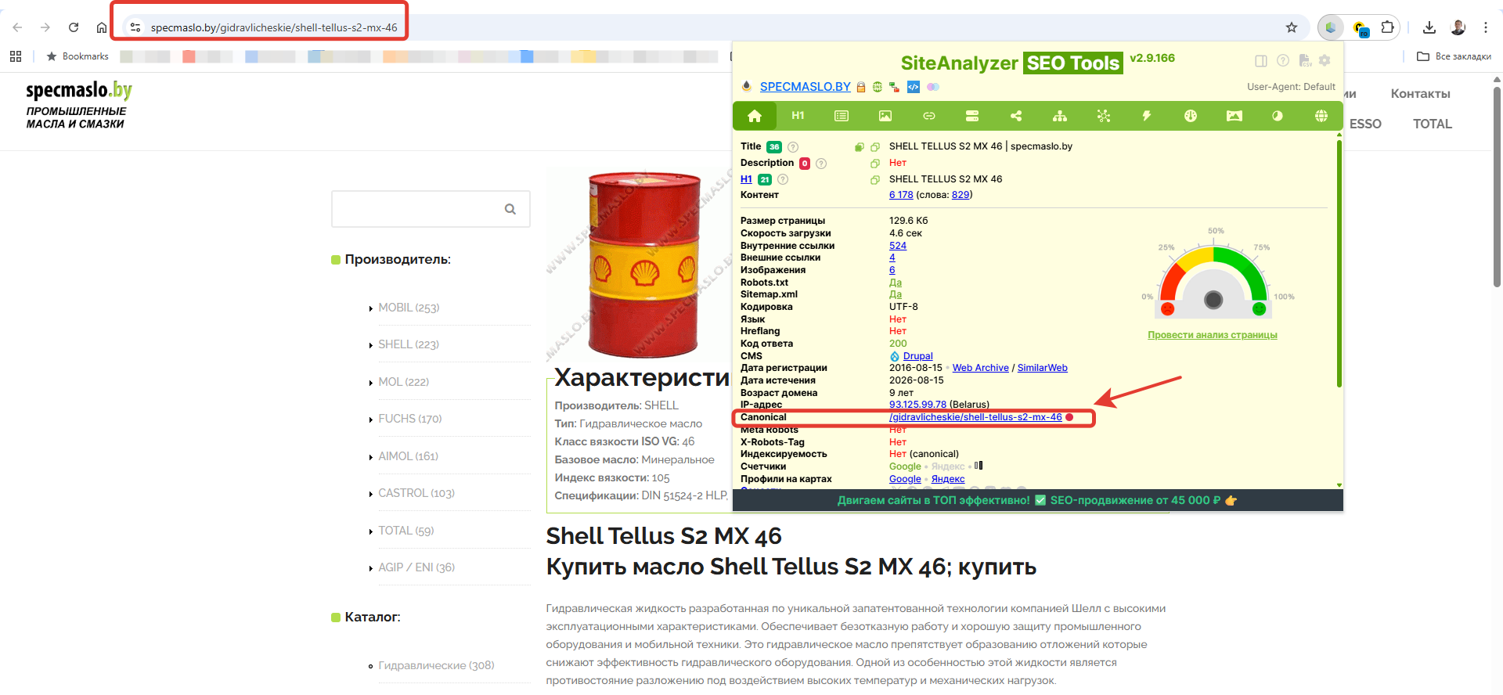Viewport: 1503px width, 695px height.
Task: Click the specmaslo.by site logo
Action: point(78,105)
